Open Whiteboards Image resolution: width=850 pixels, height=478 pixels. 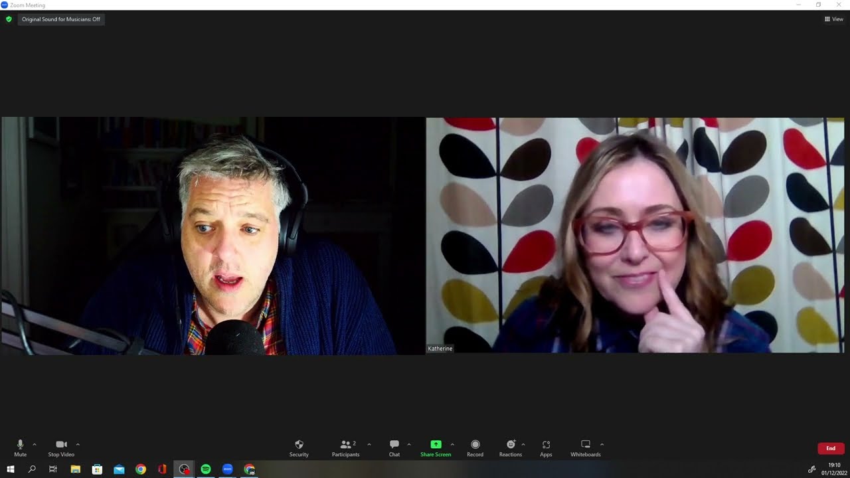click(586, 448)
